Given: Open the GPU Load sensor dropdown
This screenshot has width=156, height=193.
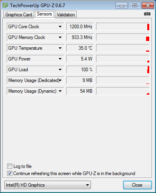Looking at the screenshot, I should (x=35, y=70).
